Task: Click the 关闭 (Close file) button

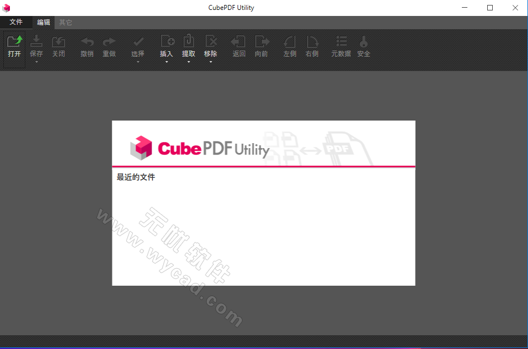Action: click(58, 44)
